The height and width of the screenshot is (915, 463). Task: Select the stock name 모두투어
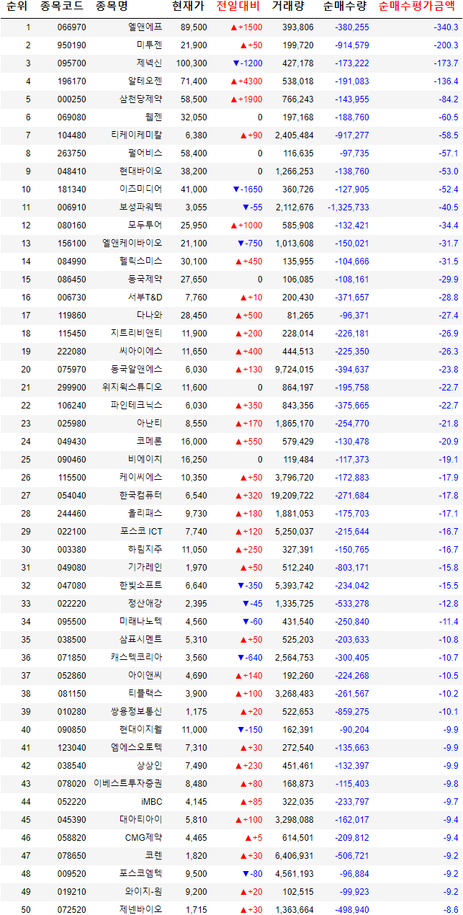[145, 226]
